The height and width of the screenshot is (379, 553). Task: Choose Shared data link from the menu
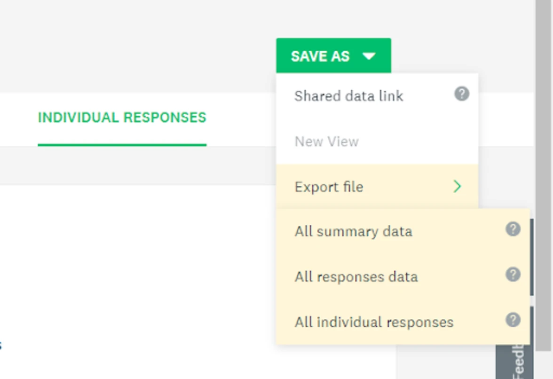click(x=348, y=96)
